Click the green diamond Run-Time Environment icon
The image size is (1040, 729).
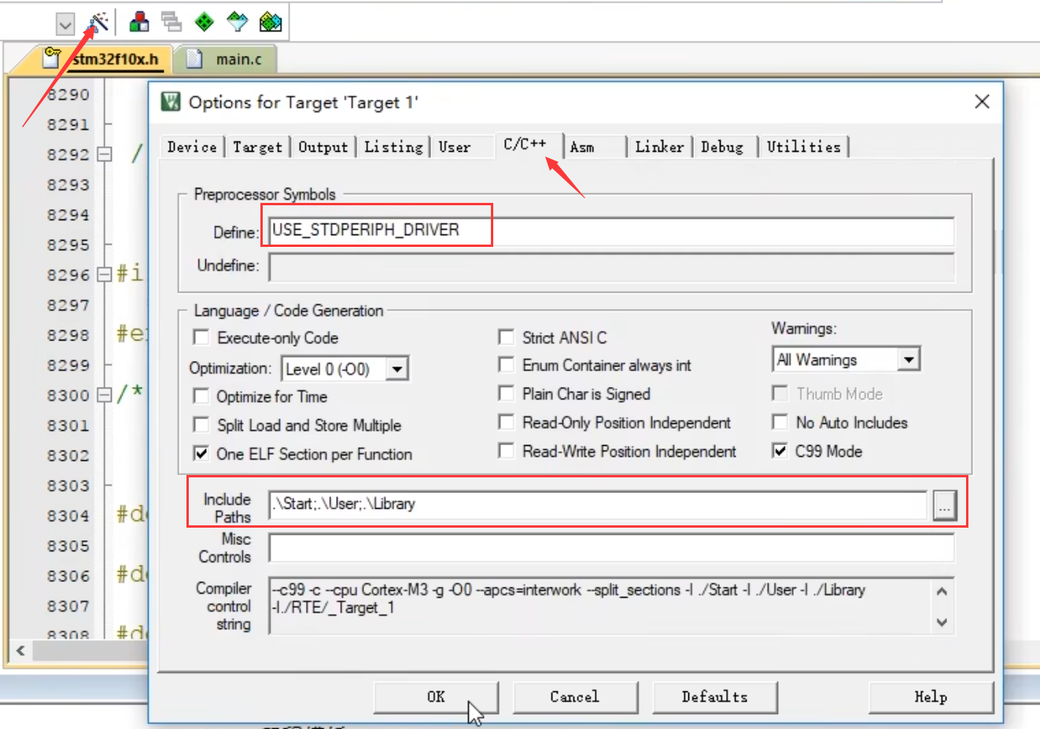(x=205, y=22)
